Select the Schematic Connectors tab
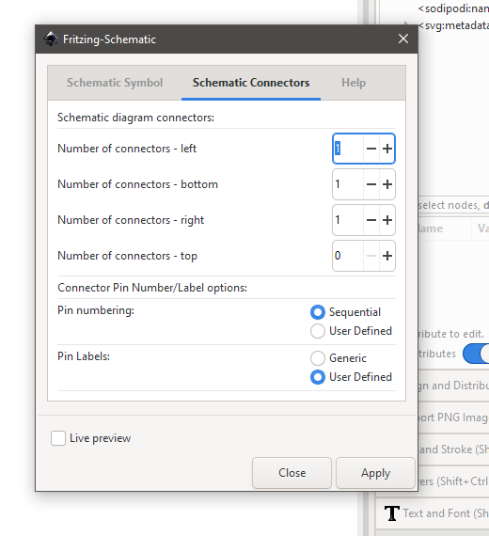The image size is (489, 536). pyautogui.click(x=251, y=83)
